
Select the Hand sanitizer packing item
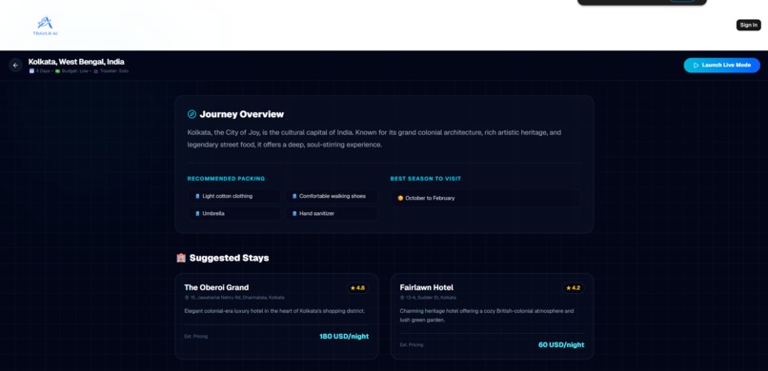coord(332,214)
